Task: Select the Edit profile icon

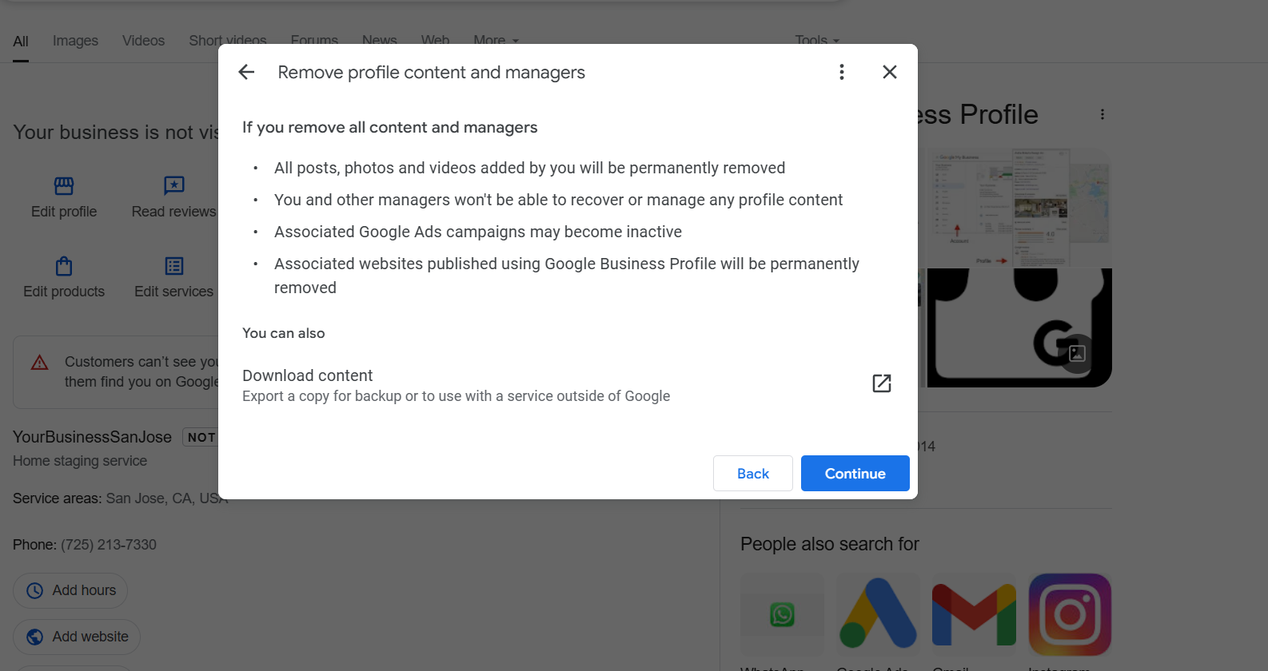Action: click(63, 185)
